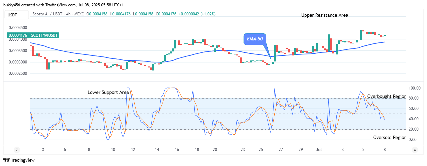This screenshot has width=427, height=166.
Task: Click the +0.0000042 (+1.02%) change value
Action: [197, 14]
